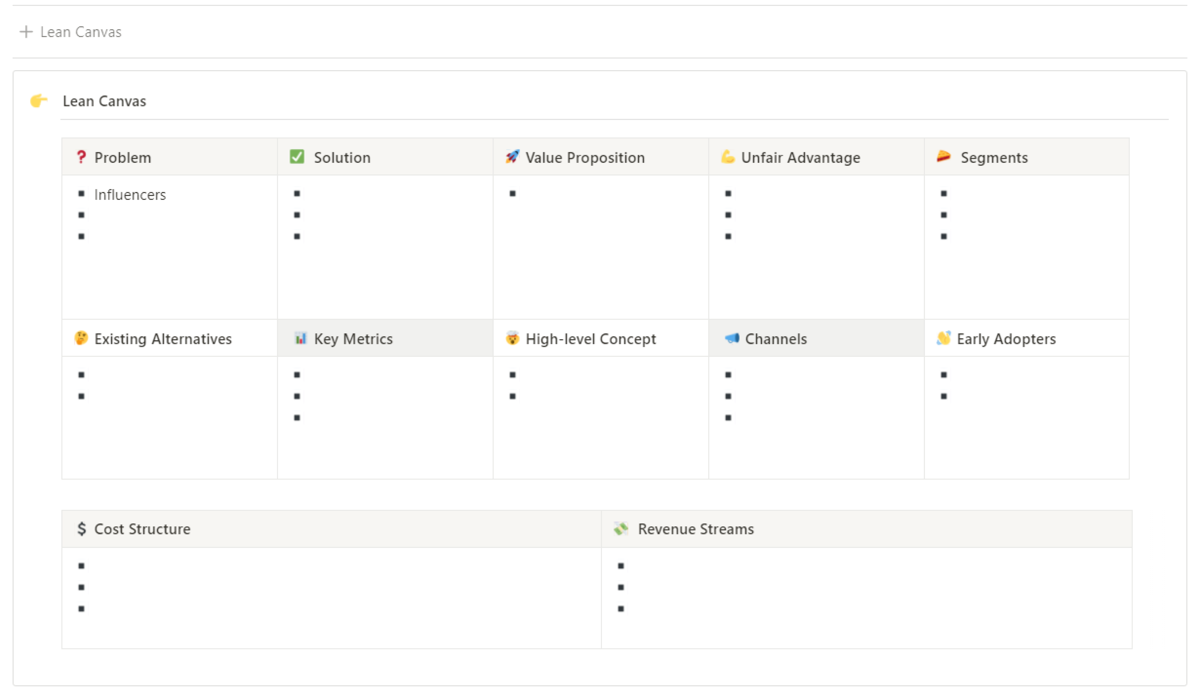The height and width of the screenshot is (698, 1198).
Task: Click the green checkmark Solution icon
Action: coord(297,157)
